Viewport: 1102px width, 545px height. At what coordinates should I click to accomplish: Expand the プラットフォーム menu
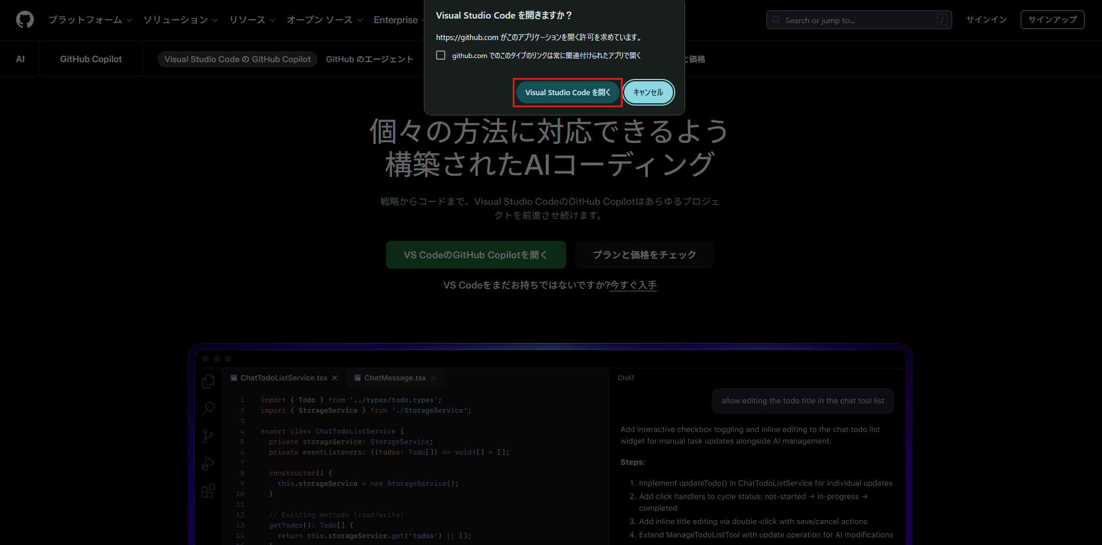[90, 20]
